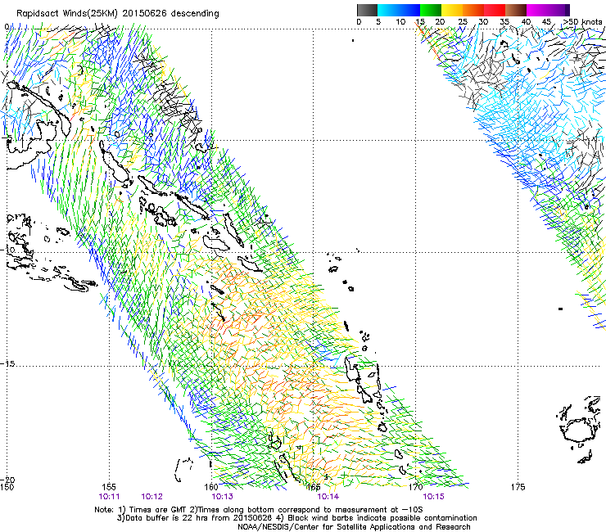Click the gray 0–5 knots legend swatch
The width and height of the screenshot is (606, 532).
367,10
